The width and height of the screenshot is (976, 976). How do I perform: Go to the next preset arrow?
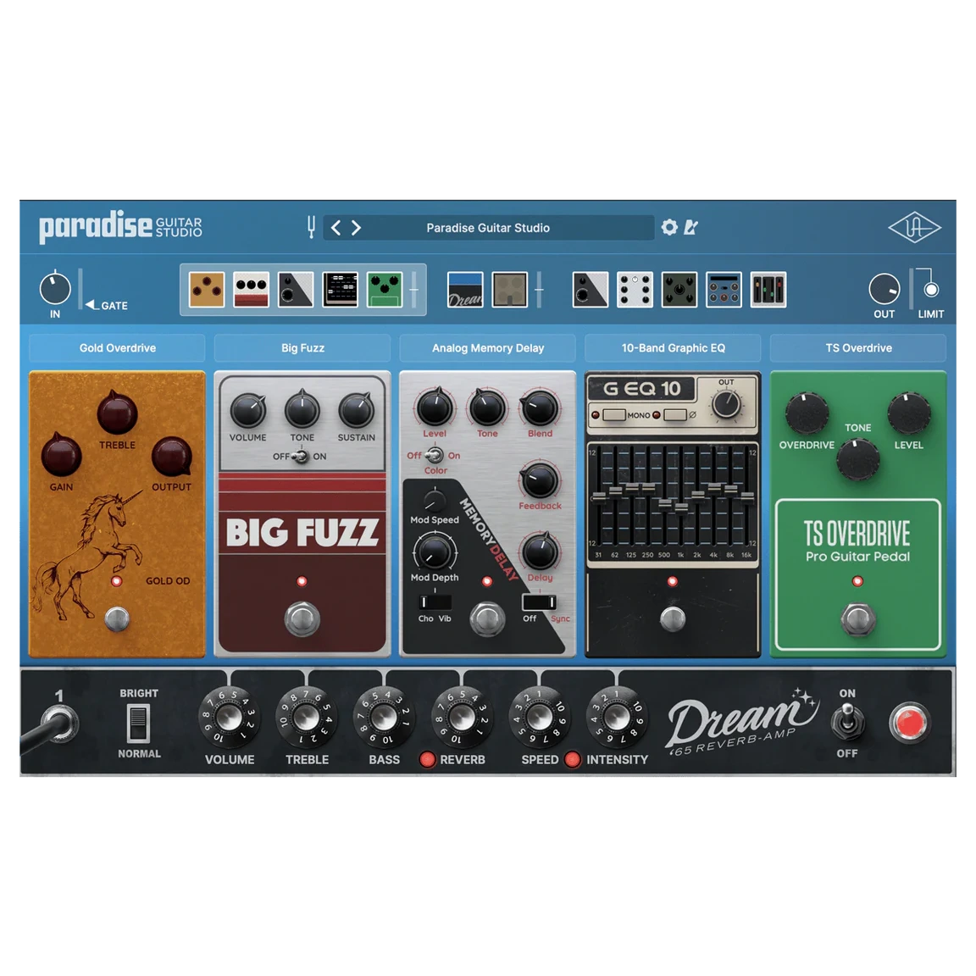(356, 228)
